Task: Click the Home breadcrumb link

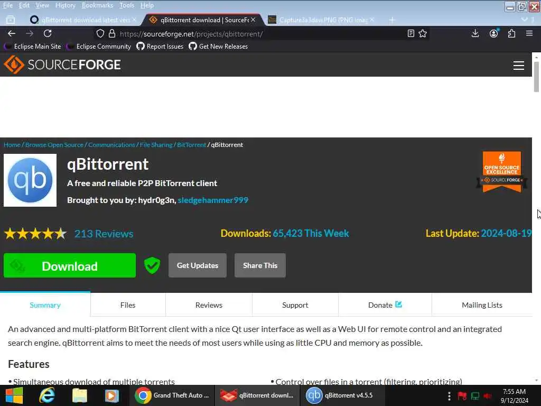Action: (x=12, y=145)
